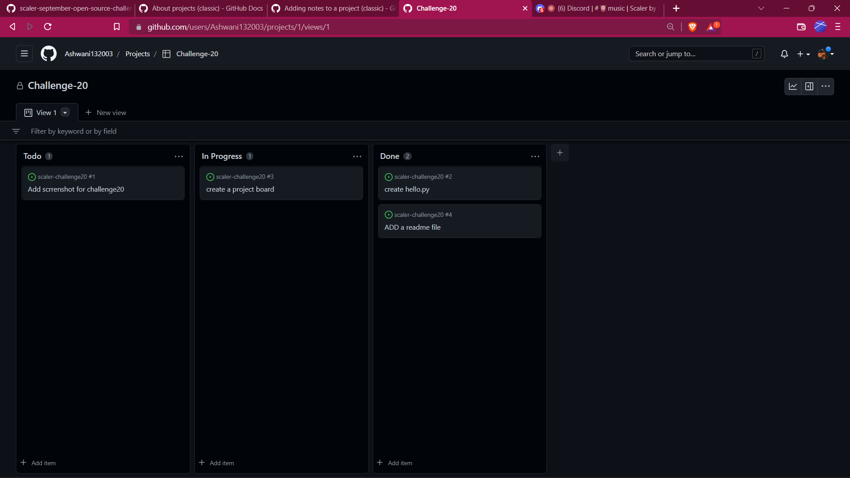Open the project Insights chart icon
Viewport: 850px width, 478px height.
793,86
